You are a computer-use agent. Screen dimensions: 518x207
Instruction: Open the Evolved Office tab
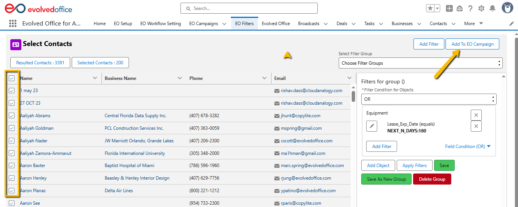276,24
